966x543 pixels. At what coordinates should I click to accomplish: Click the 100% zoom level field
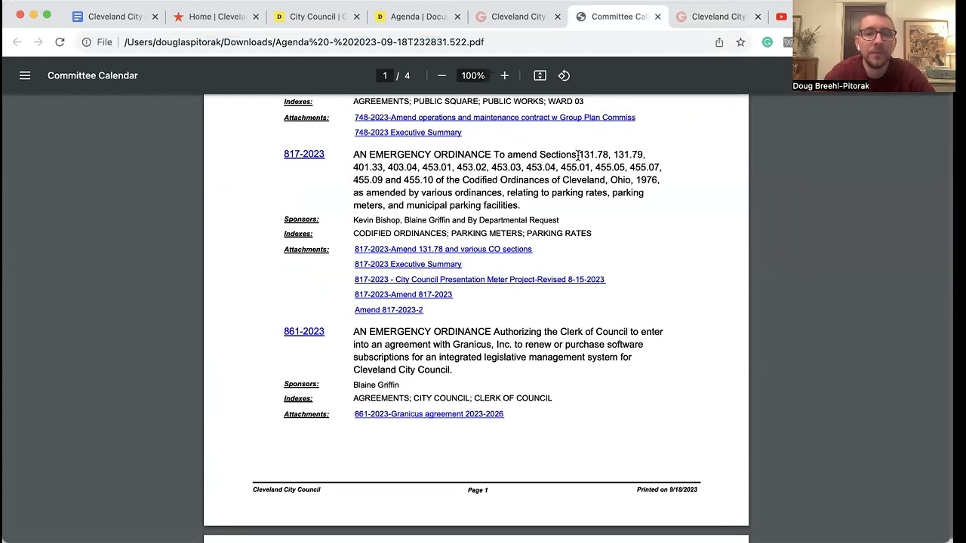pos(473,75)
